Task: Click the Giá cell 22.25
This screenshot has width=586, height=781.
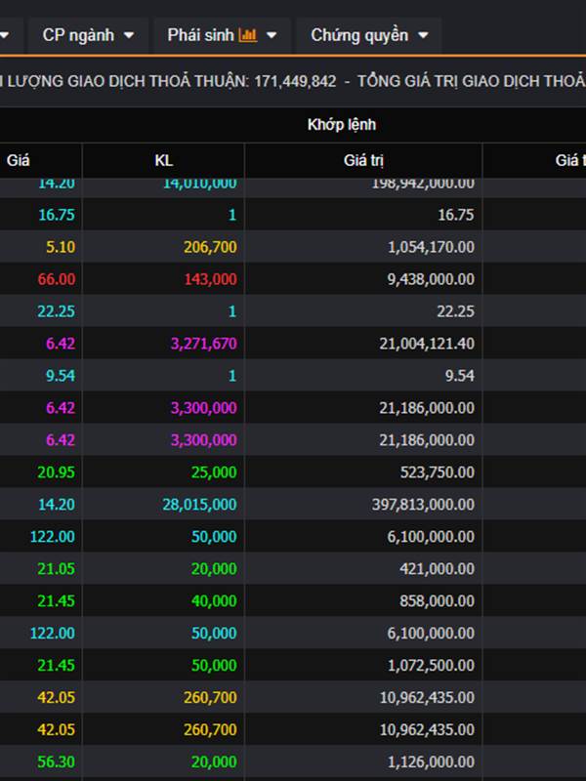Action: click(57, 311)
